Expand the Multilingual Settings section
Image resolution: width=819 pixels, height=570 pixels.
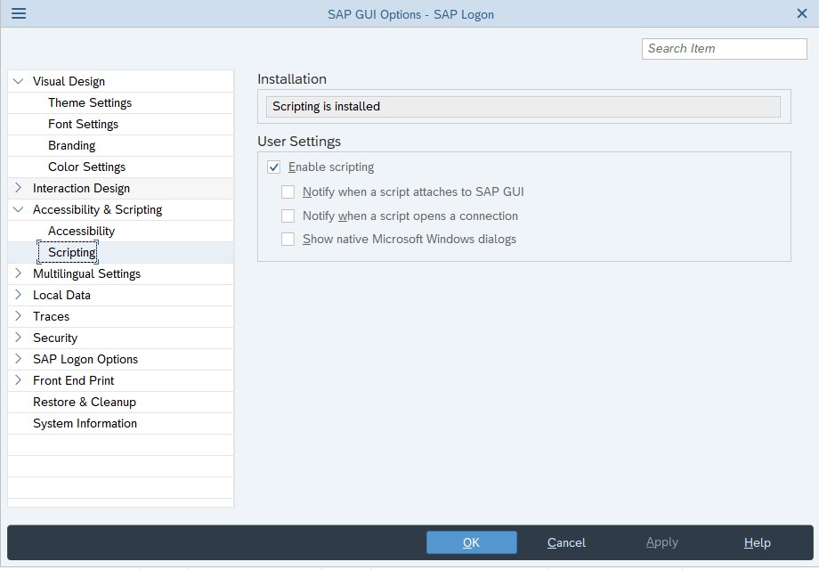pos(18,273)
